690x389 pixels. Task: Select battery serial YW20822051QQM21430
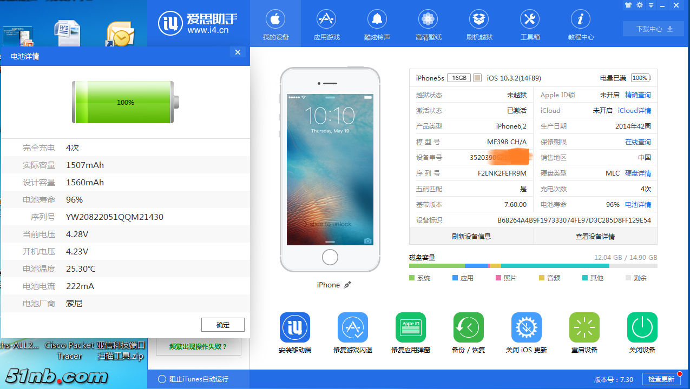(115, 217)
